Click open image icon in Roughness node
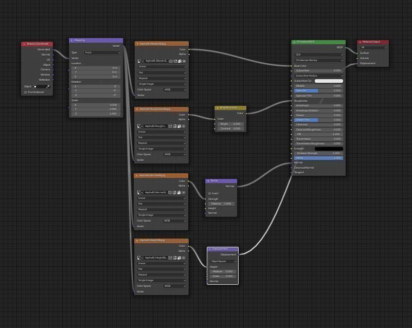The image size is (412, 328). pyautogui.click(x=179, y=126)
